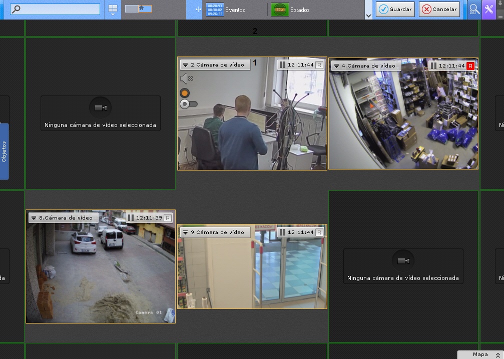
Task: Unmute camera 2 audio speaker icon
Action: point(186,78)
